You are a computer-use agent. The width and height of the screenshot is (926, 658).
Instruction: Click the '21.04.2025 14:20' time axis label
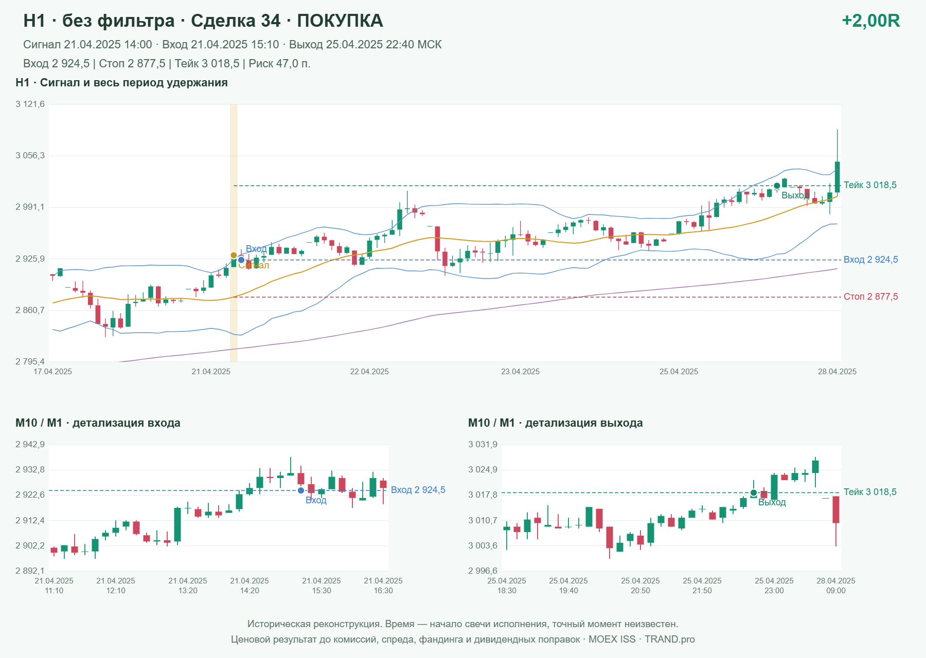coord(250,586)
